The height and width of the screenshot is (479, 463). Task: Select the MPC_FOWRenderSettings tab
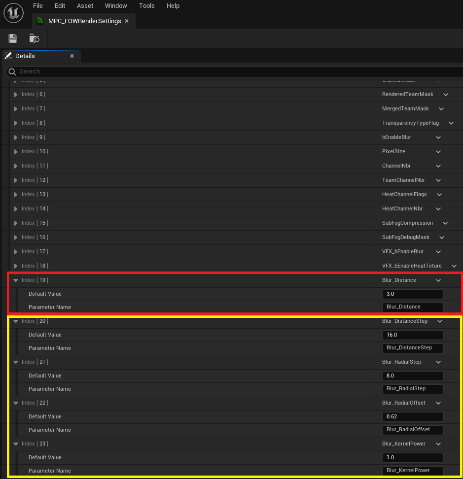(84, 21)
